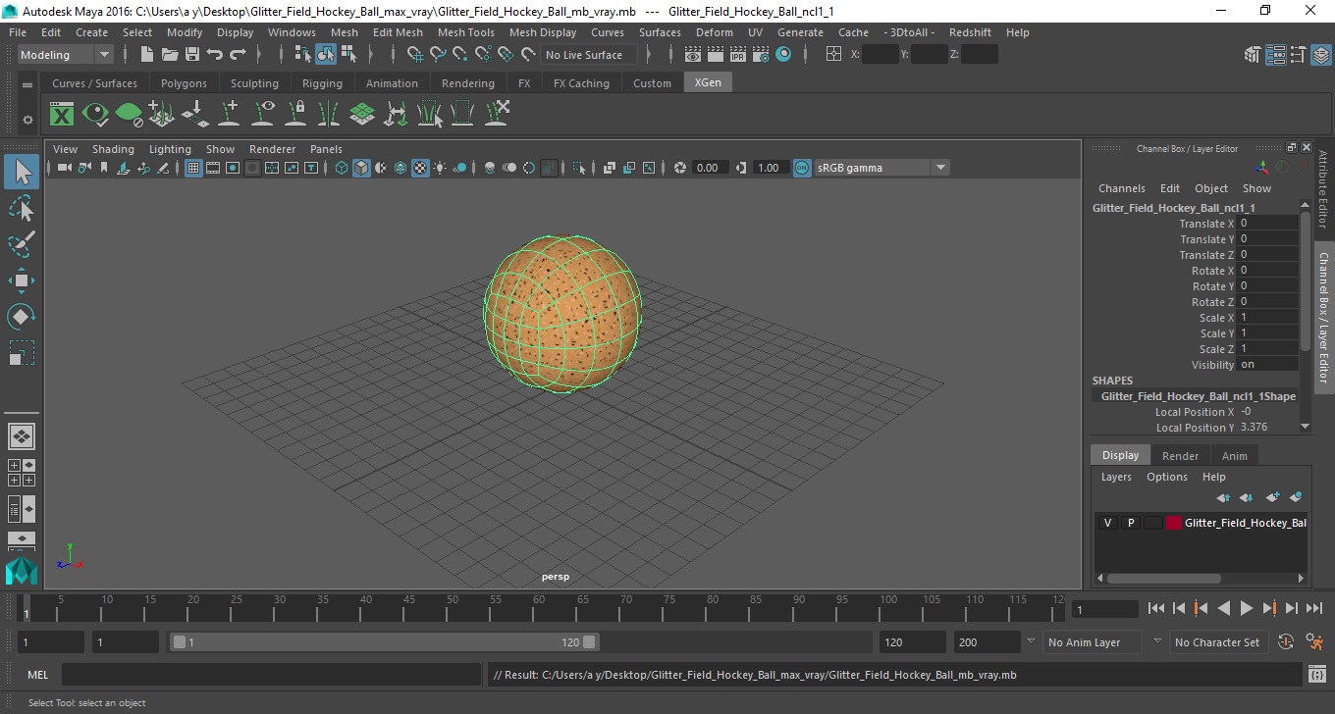Open the Deform menu

(x=714, y=32)
